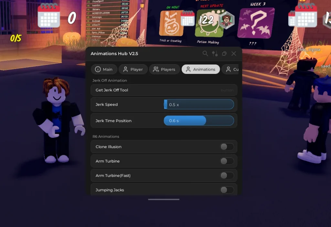331x227 pixels.
Task: Switch to the Main tab
Action: [103, 69]
